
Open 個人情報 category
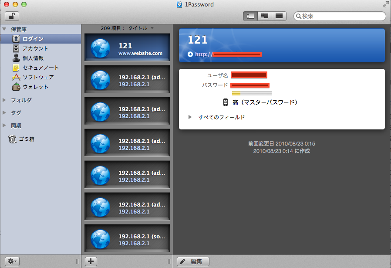pos(40,58)
